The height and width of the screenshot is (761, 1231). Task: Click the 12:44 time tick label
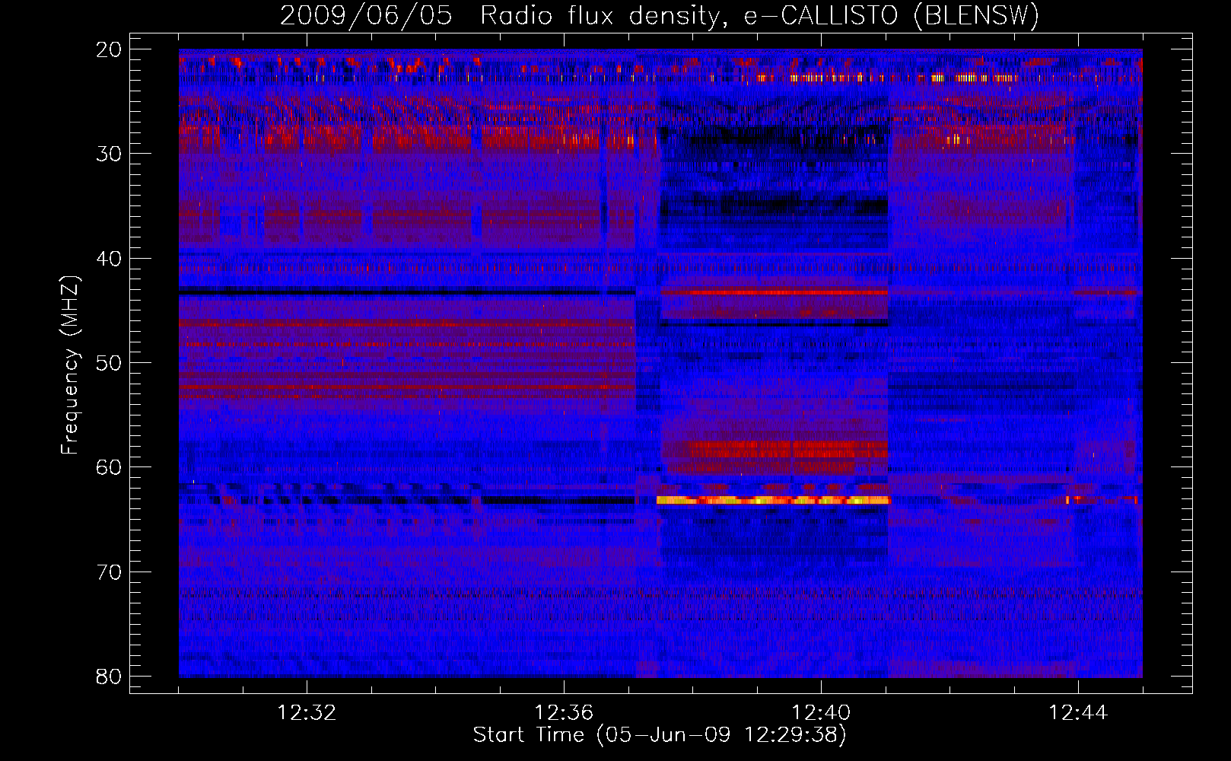[1078, 713]
